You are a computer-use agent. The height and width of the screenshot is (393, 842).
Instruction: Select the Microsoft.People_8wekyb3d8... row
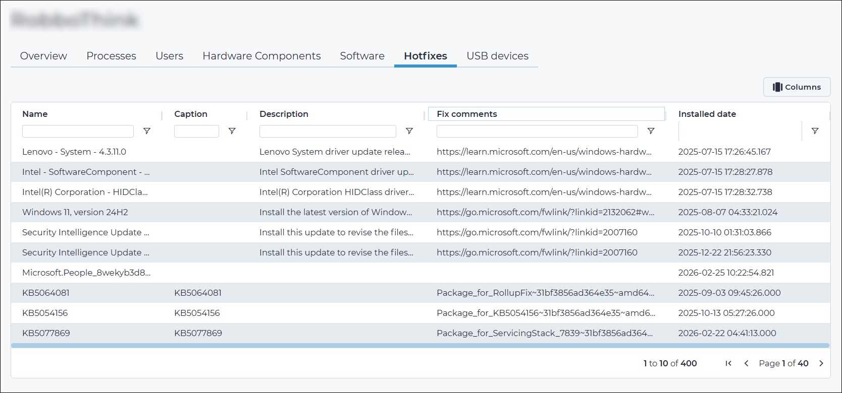click(x=420, y=273)
